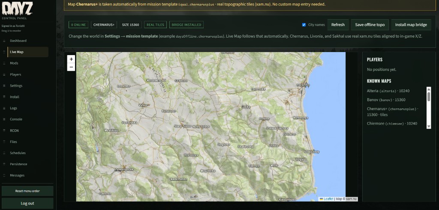Open the Live Map page

point(27,52)
